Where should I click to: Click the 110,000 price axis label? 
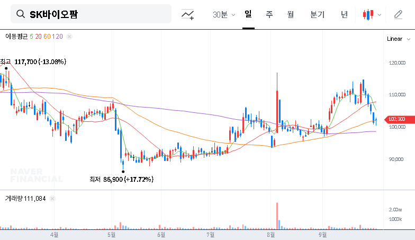point(397,94)
